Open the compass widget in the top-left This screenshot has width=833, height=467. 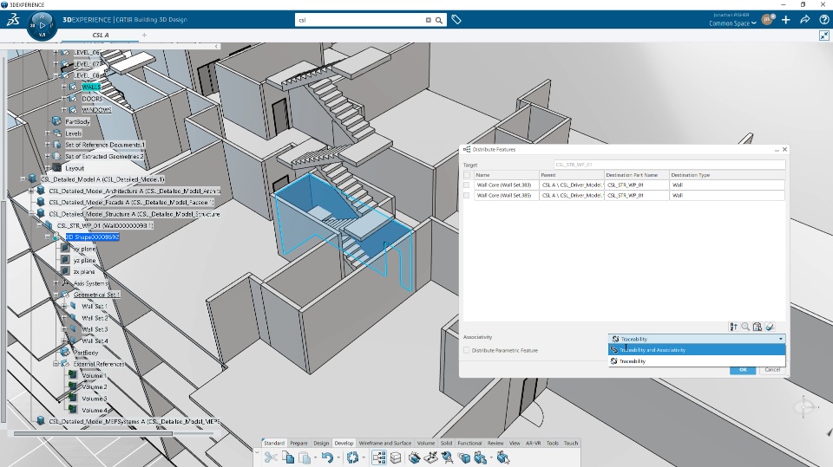click(42, 25)
